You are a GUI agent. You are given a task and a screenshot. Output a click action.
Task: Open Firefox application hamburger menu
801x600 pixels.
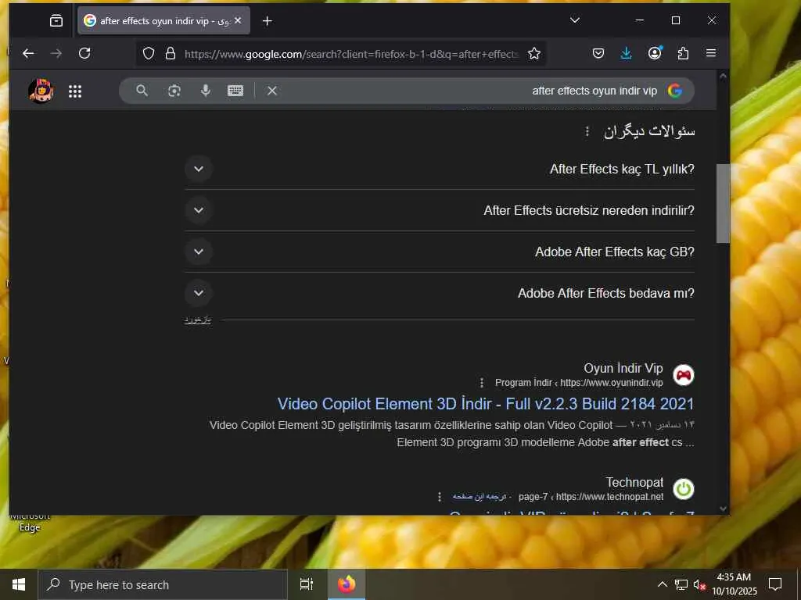(711, 53)
